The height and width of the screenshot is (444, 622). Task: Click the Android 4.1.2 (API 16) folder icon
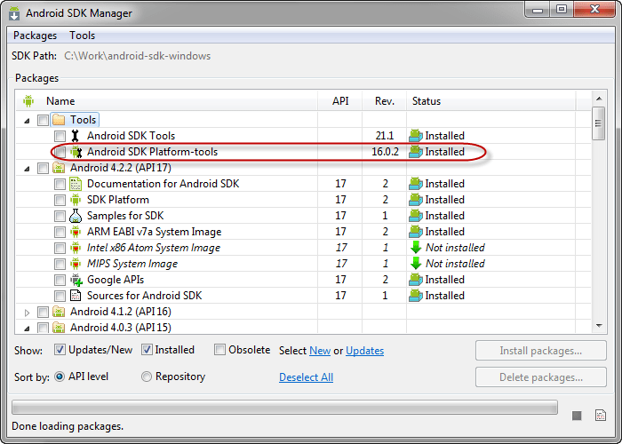point(59,312)
